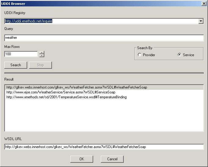Viewport: 208px width, 167px height.
Task: Click inside the WSDL URL field
Action: 104,147
